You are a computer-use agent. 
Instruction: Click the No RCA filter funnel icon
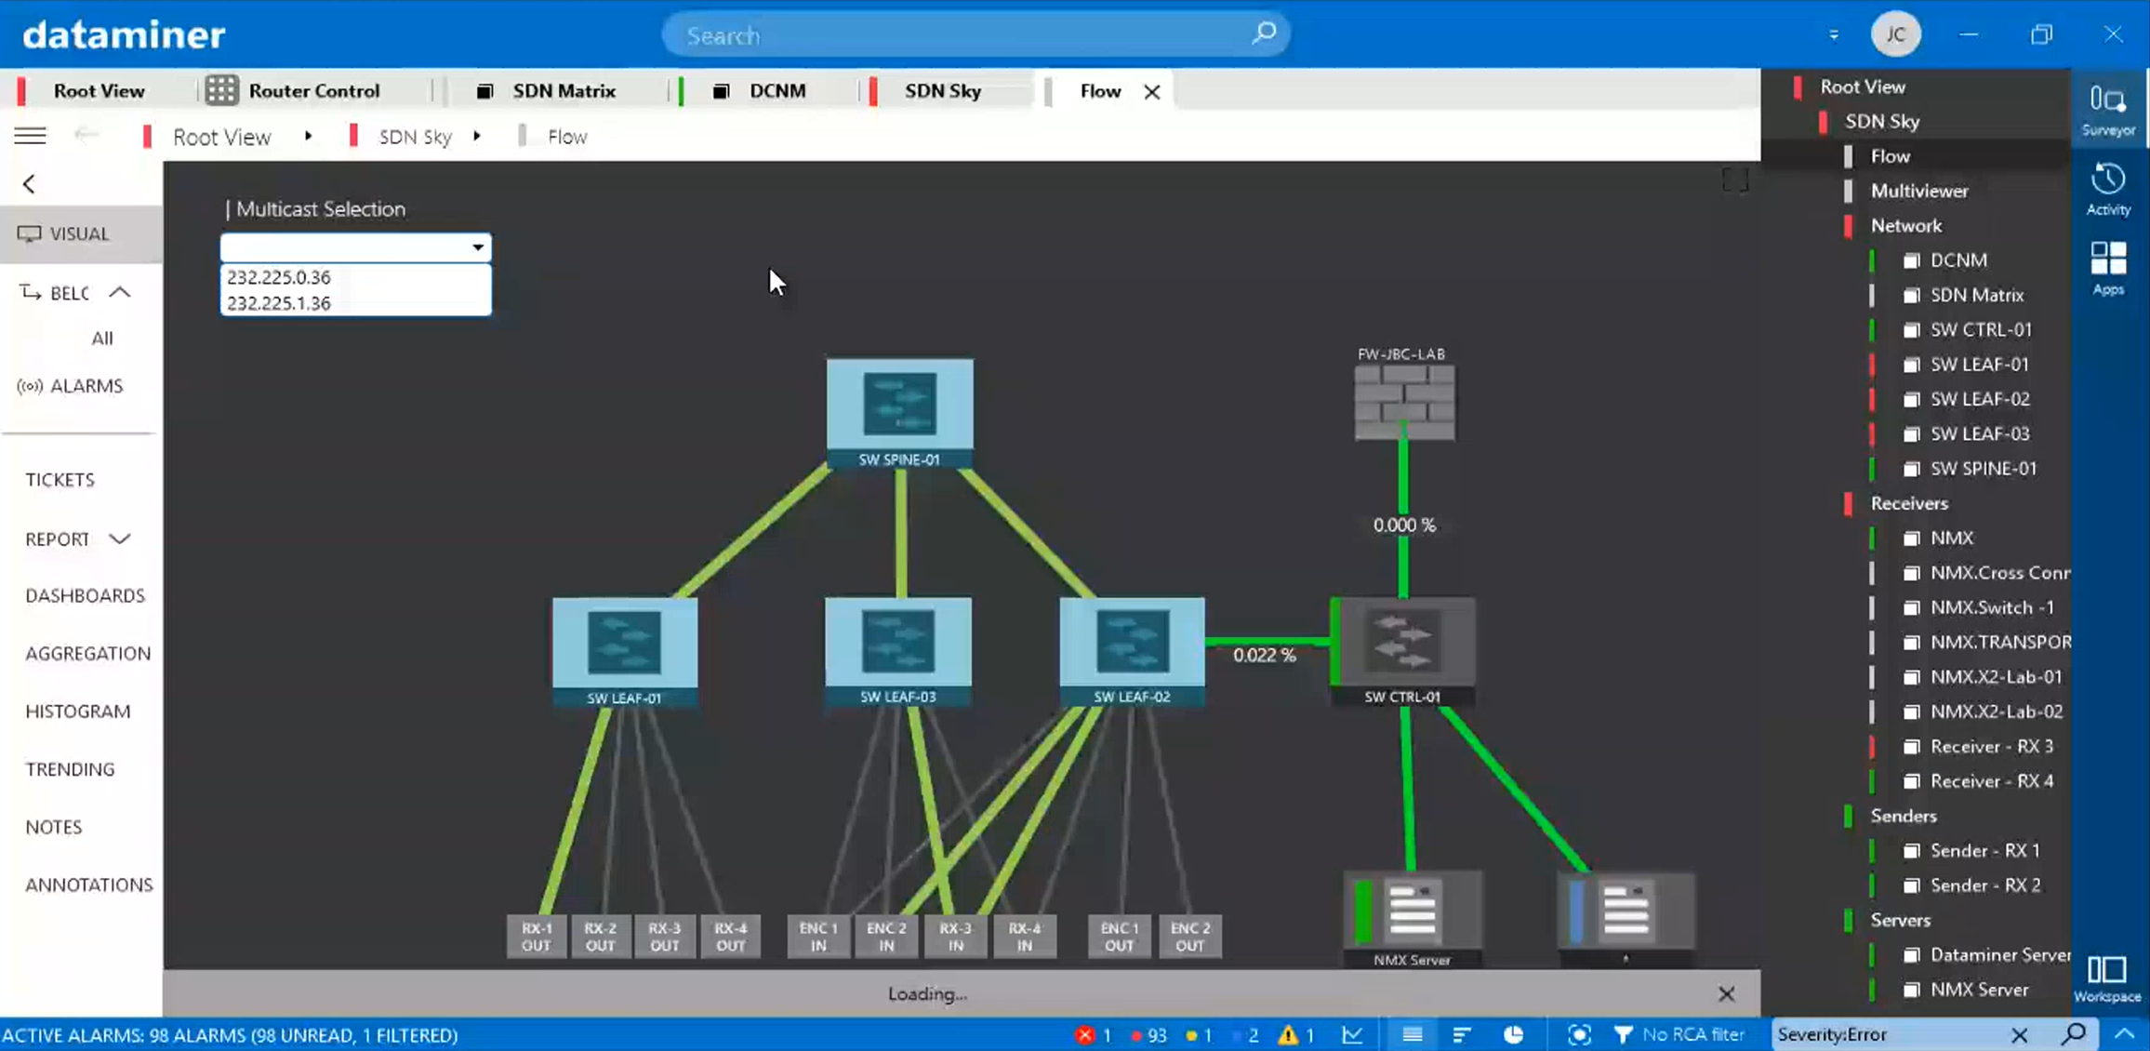tap(1623, 1034)
